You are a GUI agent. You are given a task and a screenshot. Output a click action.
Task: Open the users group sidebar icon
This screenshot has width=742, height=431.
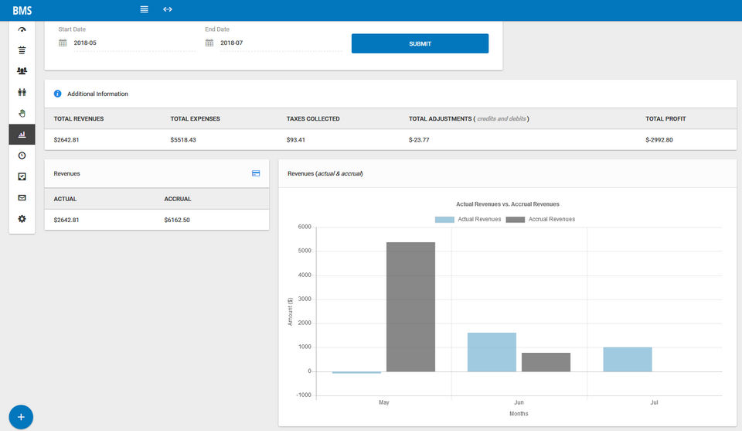point(22,71)
